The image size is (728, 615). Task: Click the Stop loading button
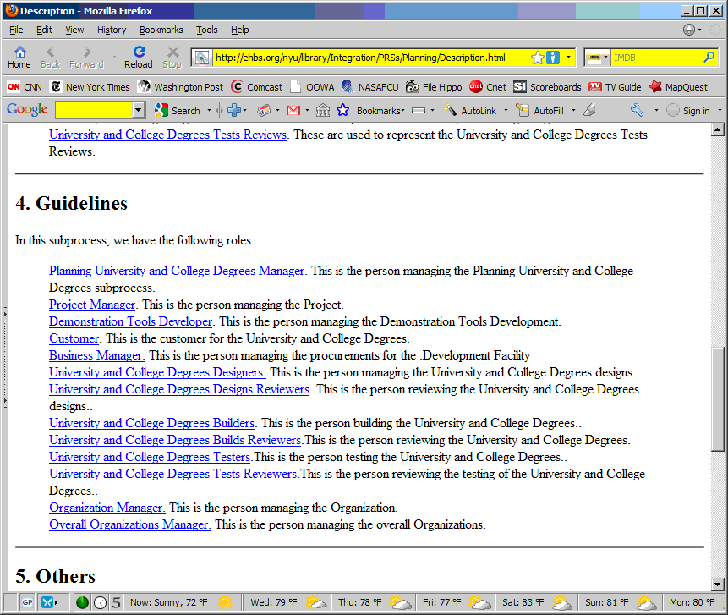tap(172, 58)
